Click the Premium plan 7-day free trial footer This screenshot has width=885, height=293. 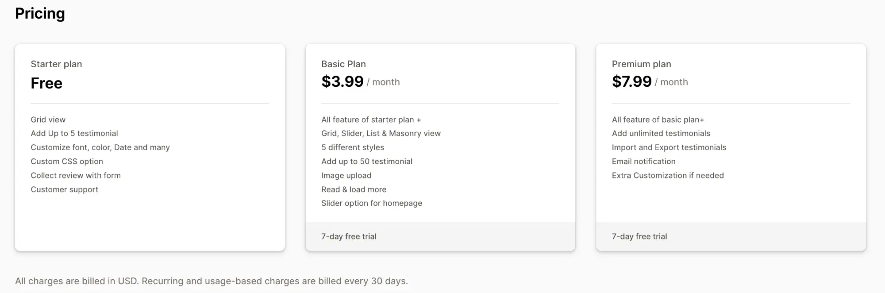point(639,236)
